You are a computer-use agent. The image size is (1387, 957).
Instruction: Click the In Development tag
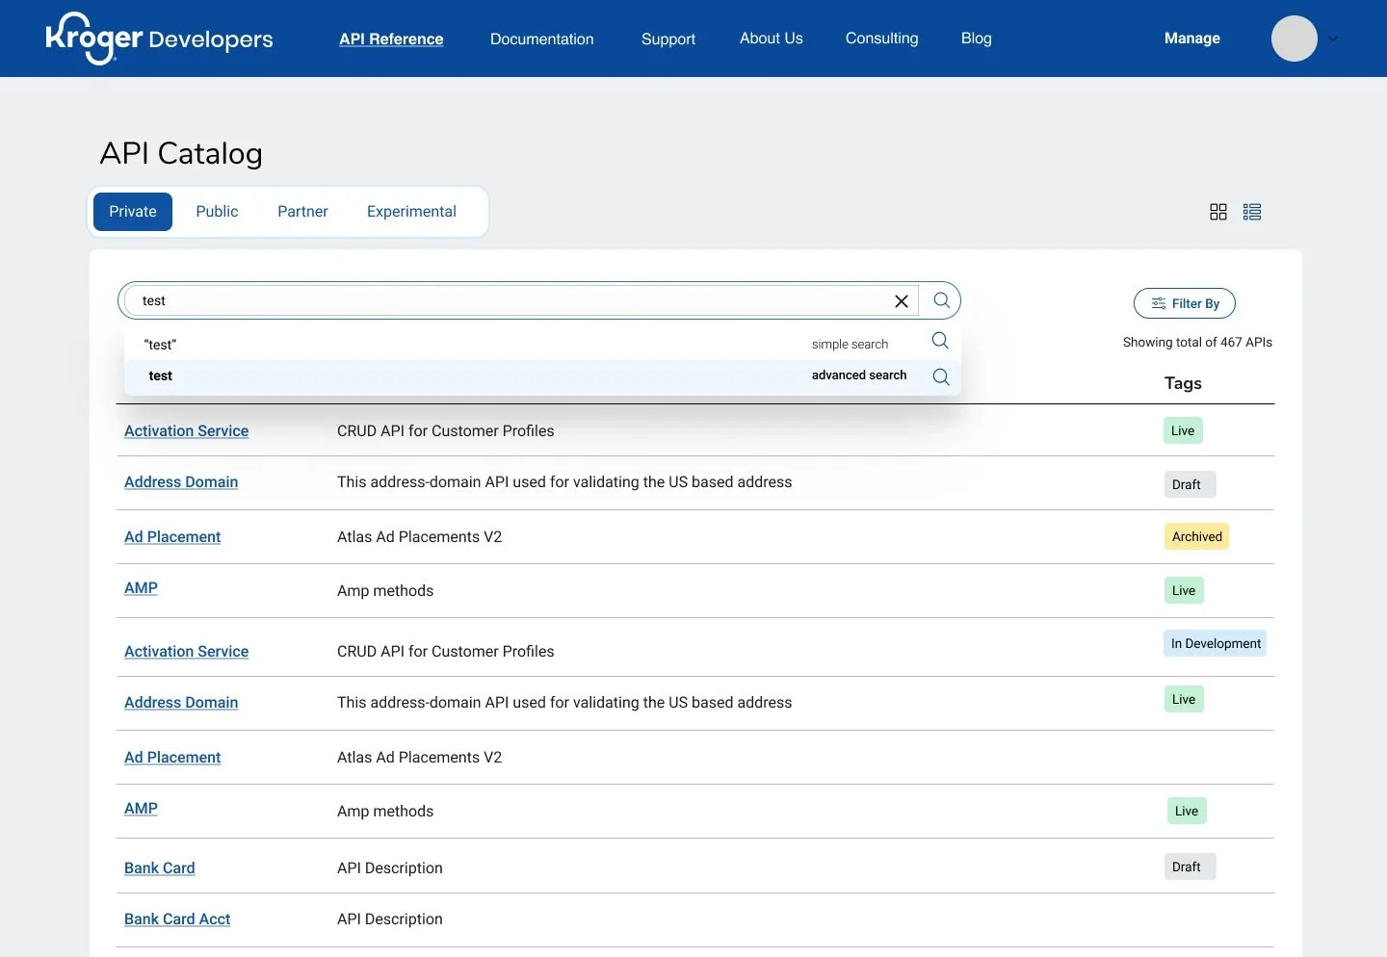click(x=1215, y=643)
